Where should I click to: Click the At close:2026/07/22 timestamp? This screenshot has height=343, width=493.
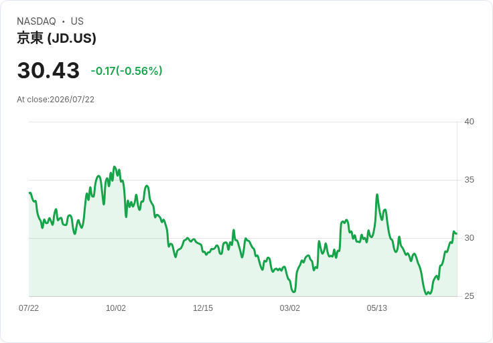tap(56, 100)
